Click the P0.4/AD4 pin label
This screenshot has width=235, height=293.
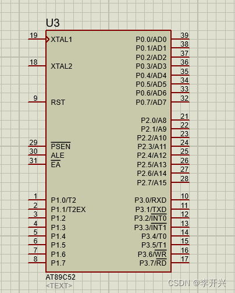[151, 76]
